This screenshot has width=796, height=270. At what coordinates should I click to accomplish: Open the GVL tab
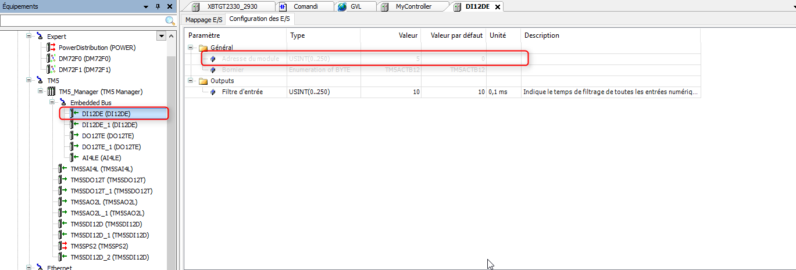coord(355,6)
